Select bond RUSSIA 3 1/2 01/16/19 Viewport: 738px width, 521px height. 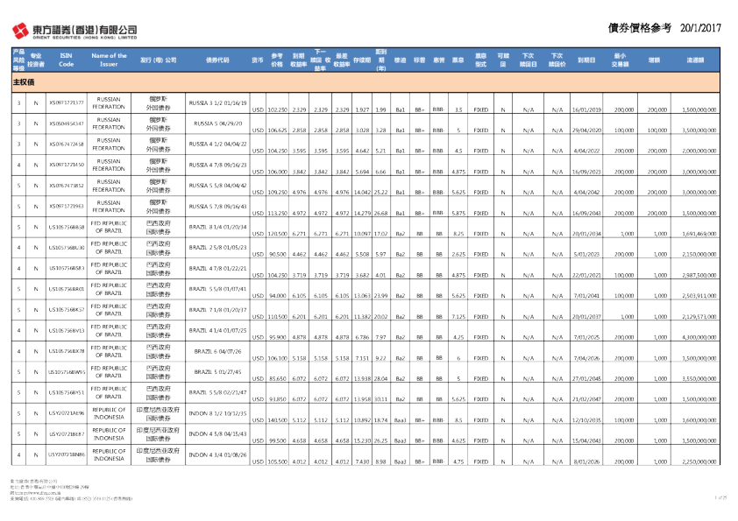(x=218, y=103)
